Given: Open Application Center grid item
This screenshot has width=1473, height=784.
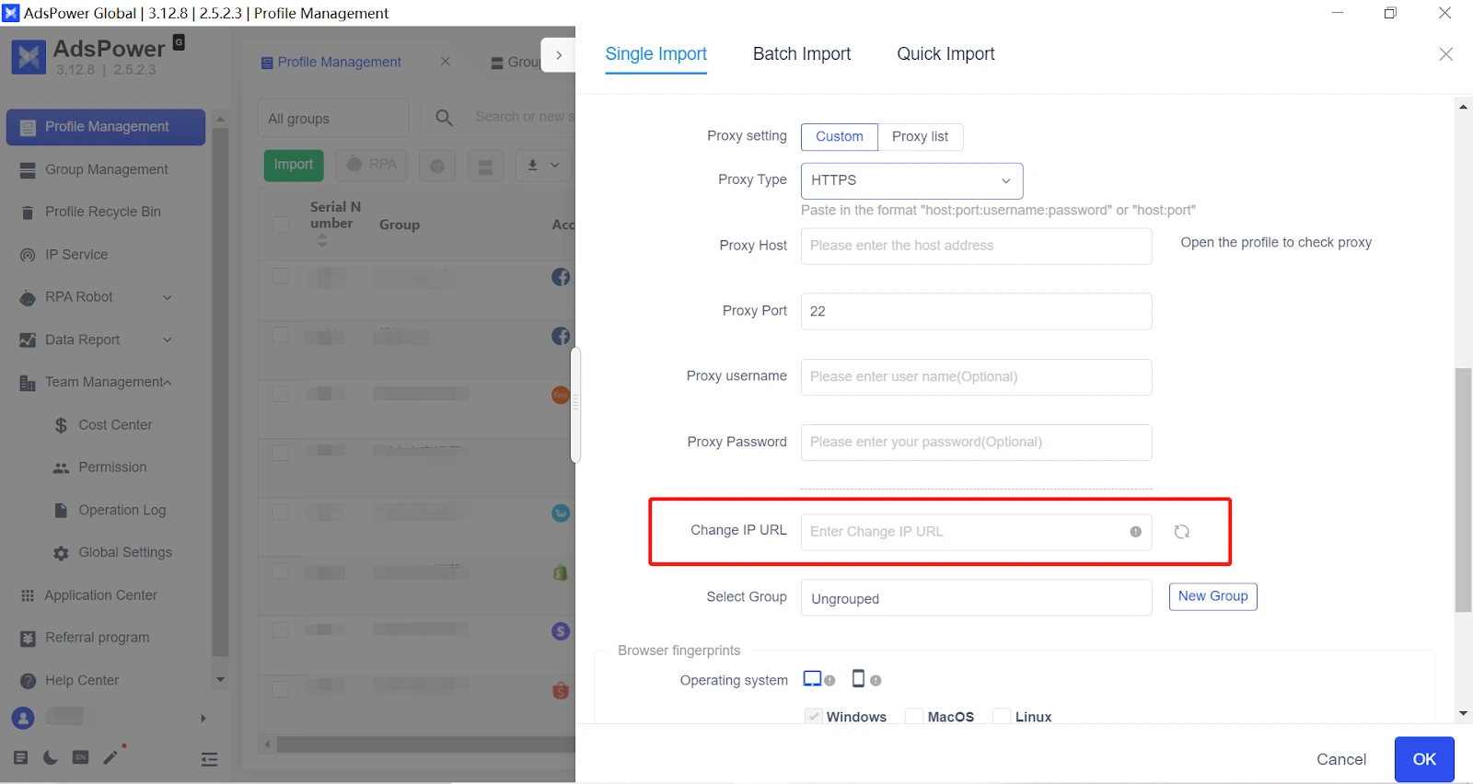Looking at the screenshot, I should coord(88,595).
